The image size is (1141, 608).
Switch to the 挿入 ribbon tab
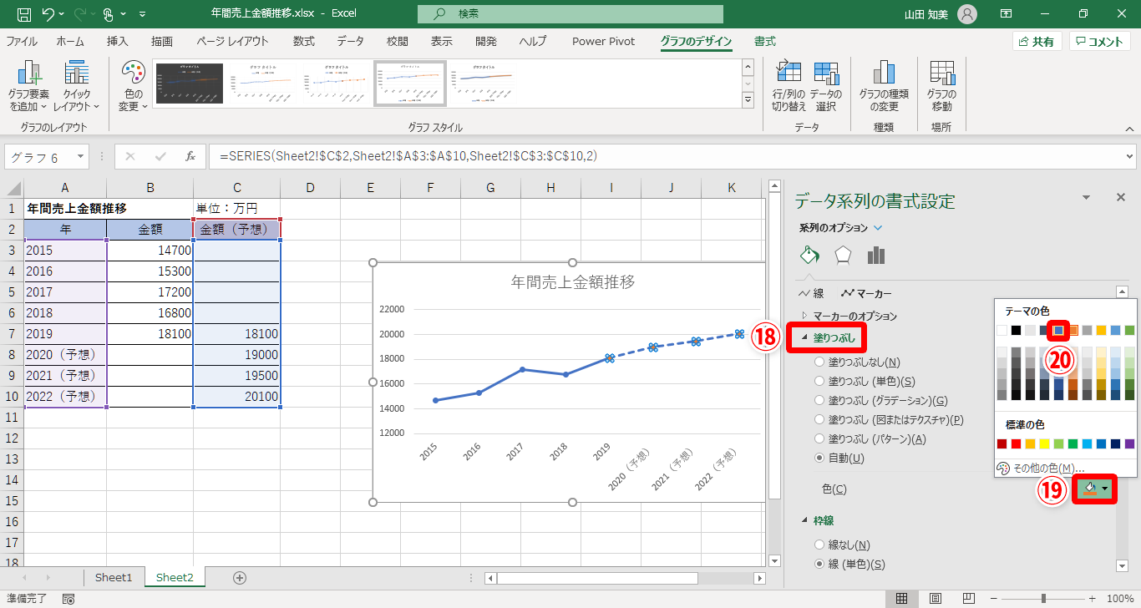(x=118, y=41)
